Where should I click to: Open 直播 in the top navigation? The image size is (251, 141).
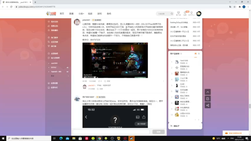72,14
